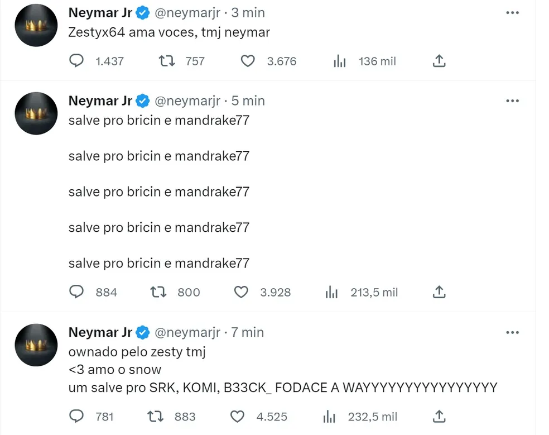
Task: Share the "ownado pelo zesty" tweet
Action: (439, 416)
